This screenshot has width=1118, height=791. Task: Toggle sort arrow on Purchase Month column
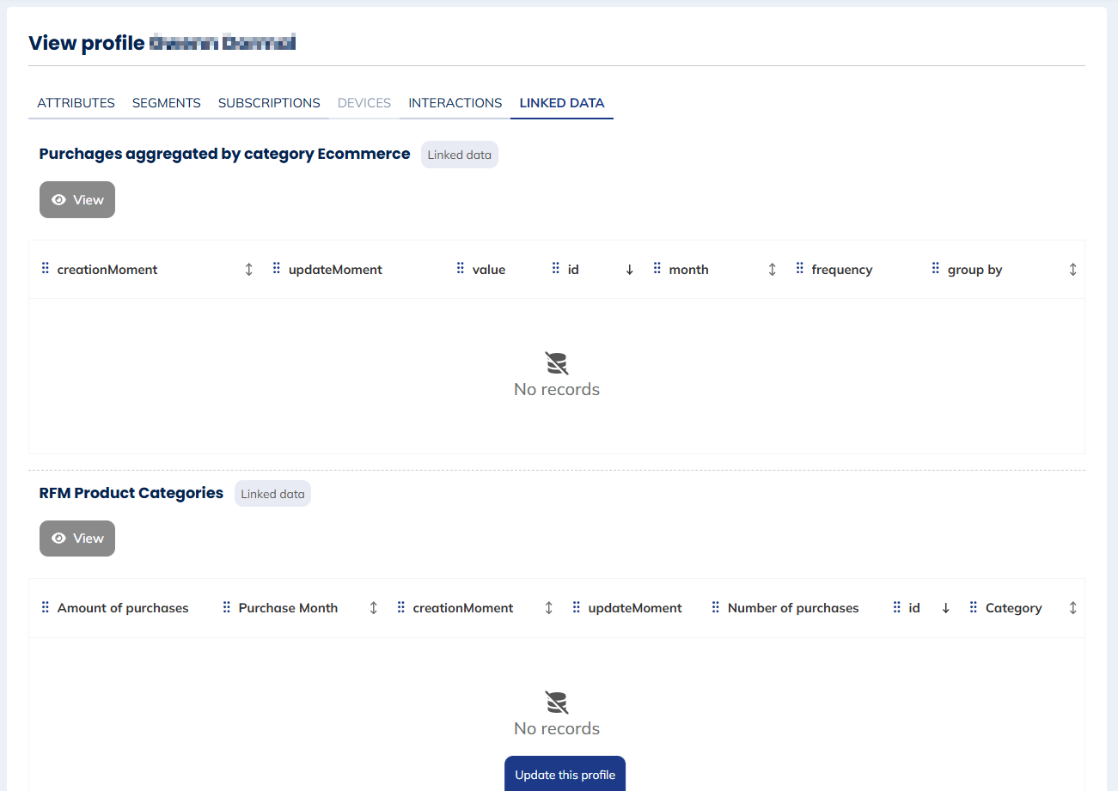coord(373,608)
